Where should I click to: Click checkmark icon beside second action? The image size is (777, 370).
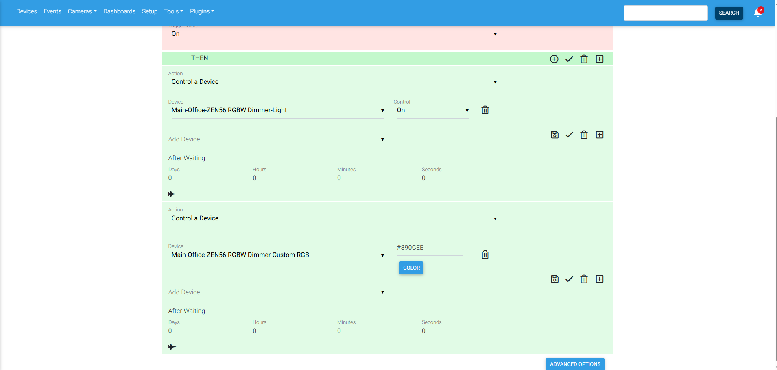point(569,279)
